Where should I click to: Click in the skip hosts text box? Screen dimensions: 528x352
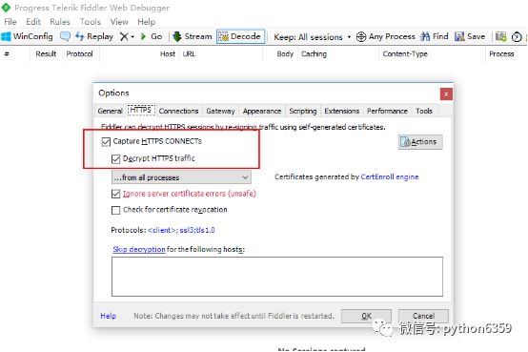point(277,277)
